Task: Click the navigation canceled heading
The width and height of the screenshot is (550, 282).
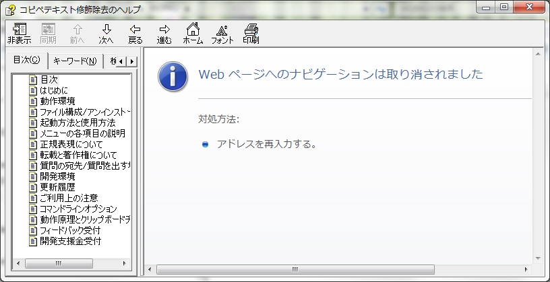Action: pyautogui.click(x=340, y=74)
